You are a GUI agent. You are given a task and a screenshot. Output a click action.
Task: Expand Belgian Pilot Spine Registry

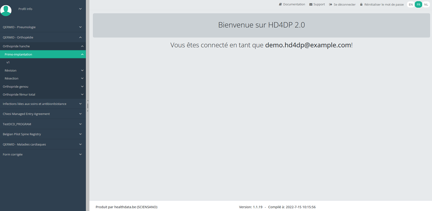click(43, 134)
